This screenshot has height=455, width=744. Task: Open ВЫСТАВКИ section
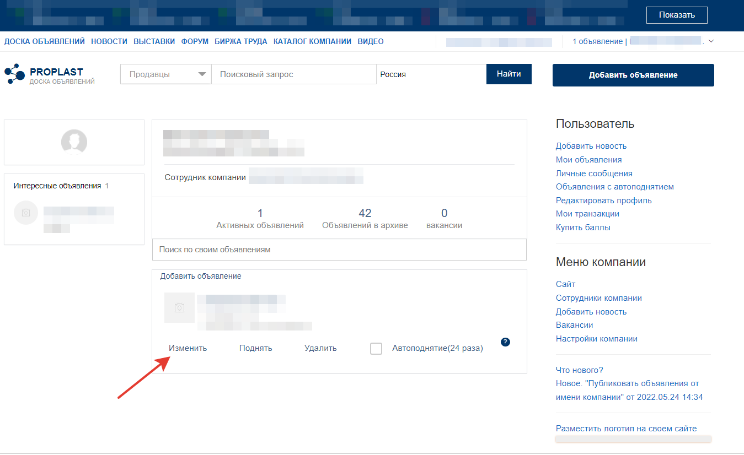154,41
